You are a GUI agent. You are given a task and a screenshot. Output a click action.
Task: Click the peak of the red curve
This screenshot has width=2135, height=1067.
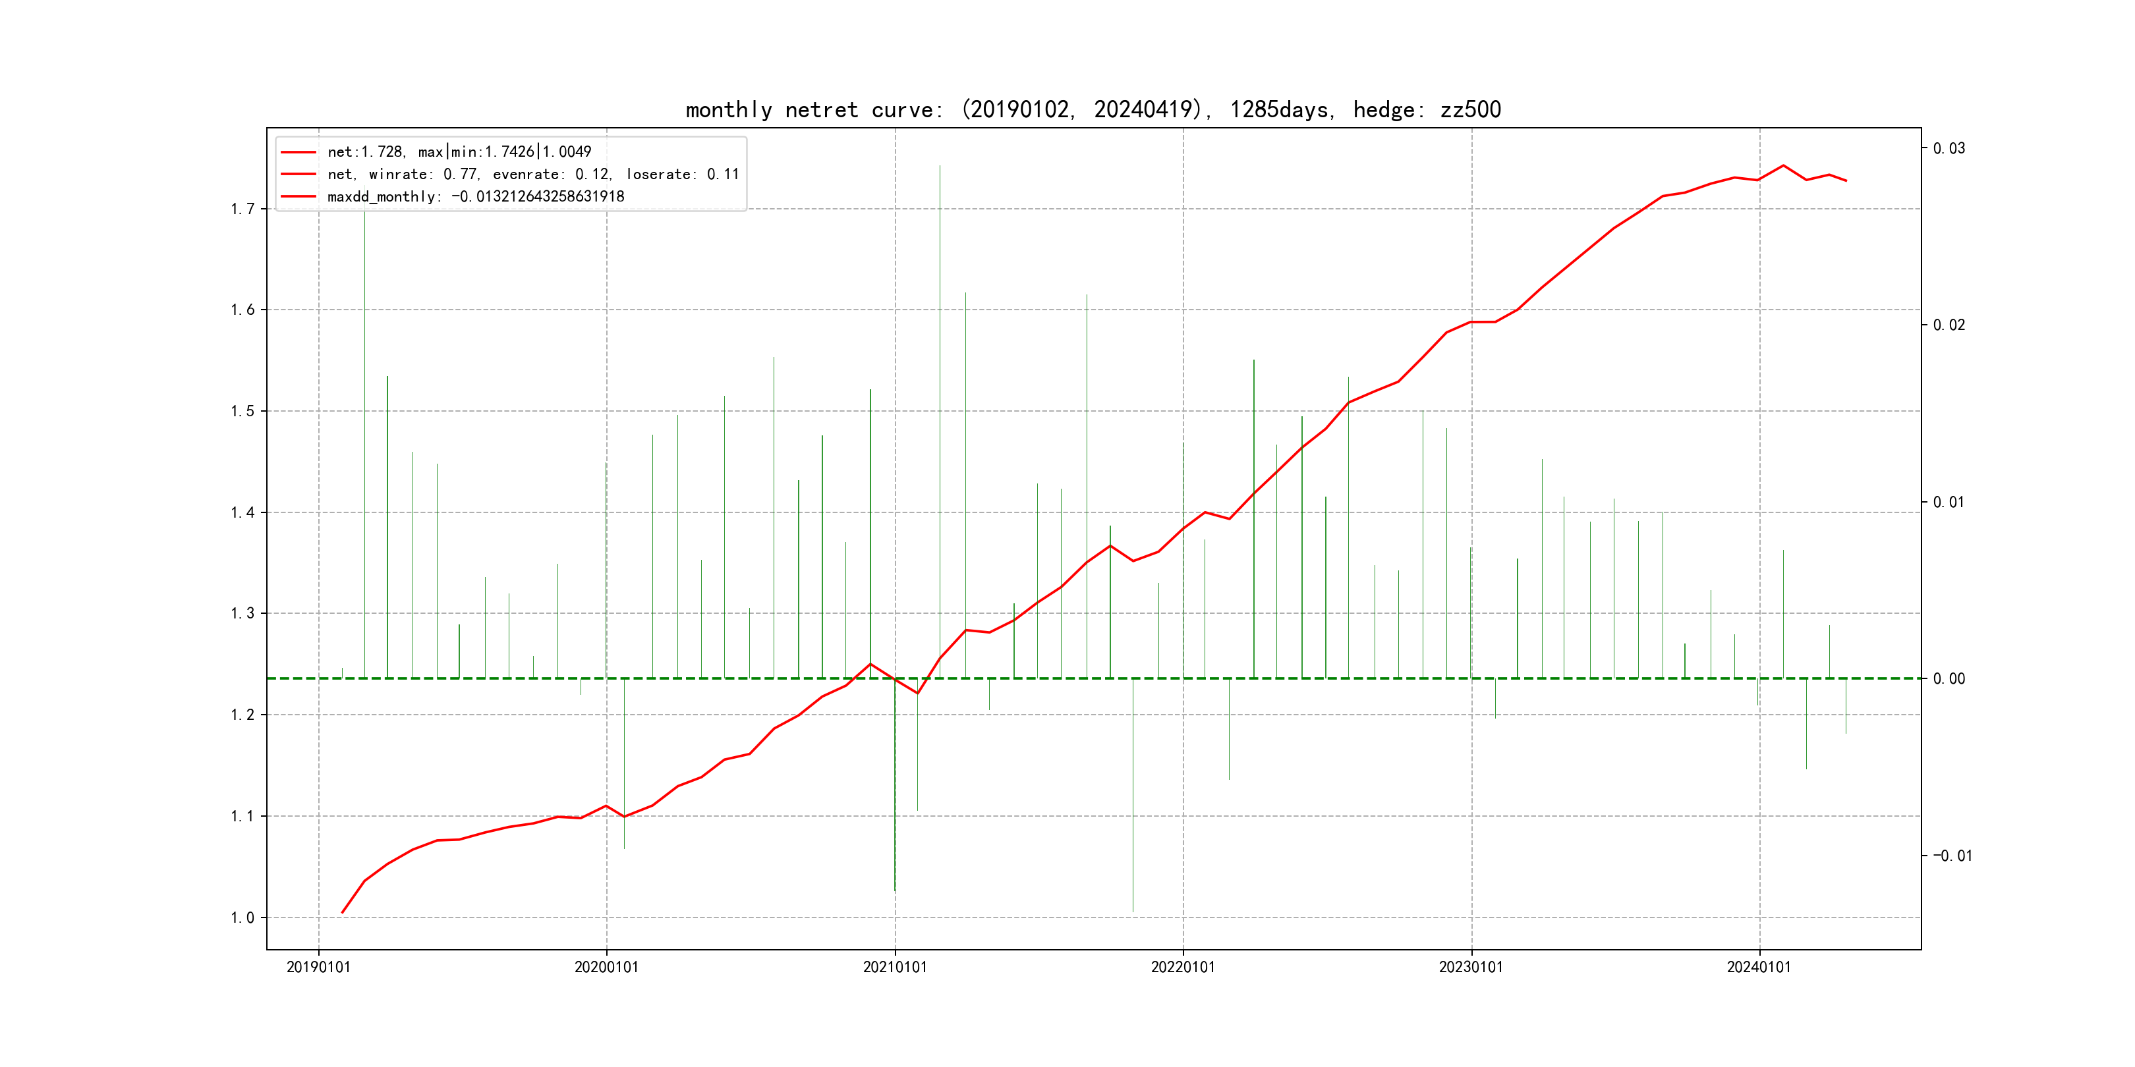click(x=1782, y=166)
